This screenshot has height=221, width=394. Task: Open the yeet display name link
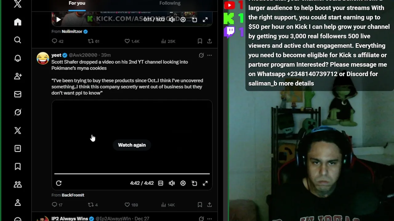click(x=56, y=55)
